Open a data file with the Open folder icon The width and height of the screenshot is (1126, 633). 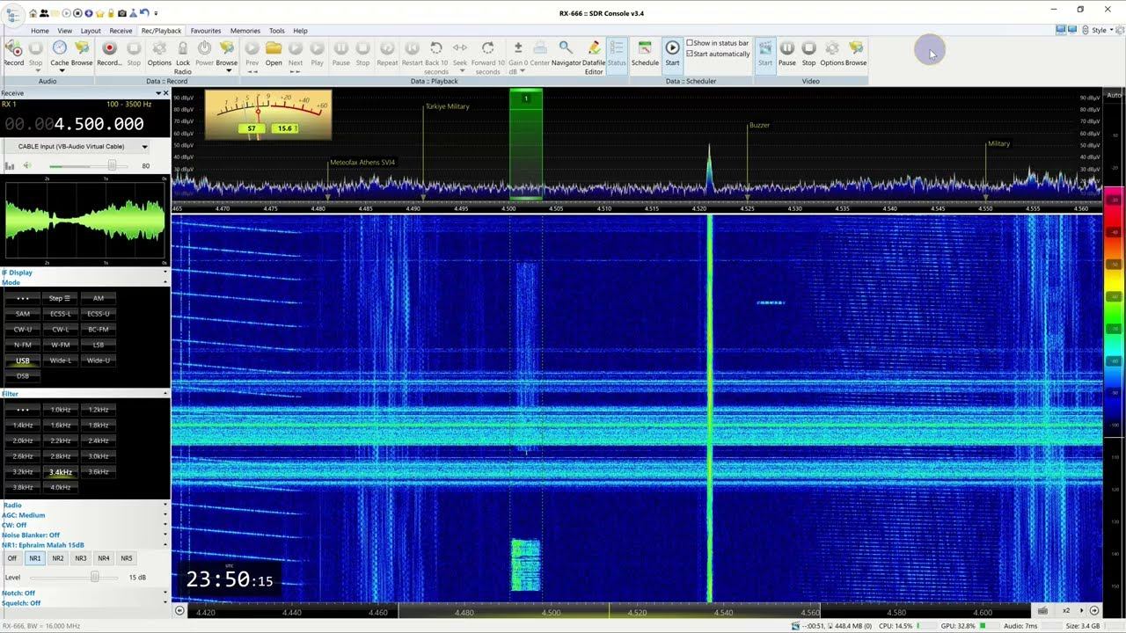274,52
